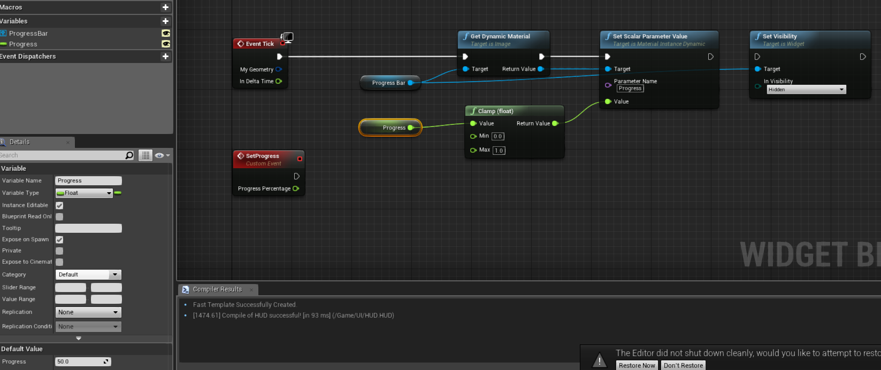Close the Compiler Results tab
Image resolution: width=881 pixels, height=370 pixels.
[x=251, y=289]
